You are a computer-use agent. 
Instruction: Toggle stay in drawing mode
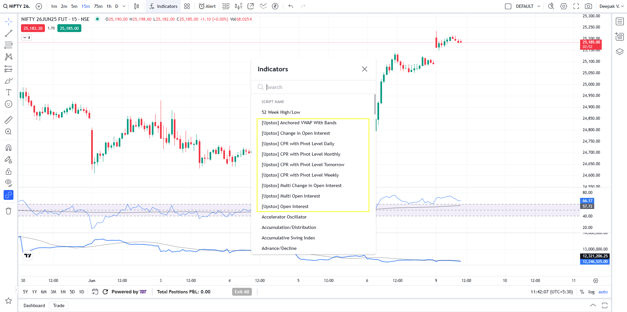[9, 160]
